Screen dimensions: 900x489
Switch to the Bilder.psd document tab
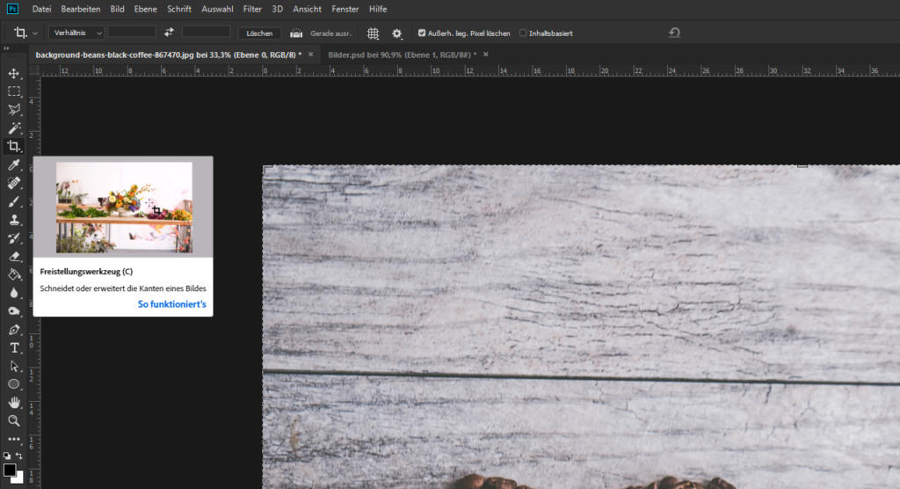[402, 55]
